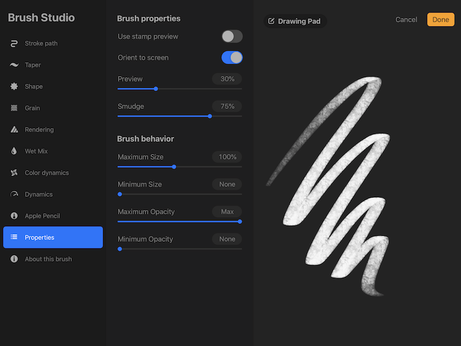Image resolution: width=461 pixels, height=346 pixels.
Task: Click the Color dynamics pinwheel icon
Action: tap(14, 172)
